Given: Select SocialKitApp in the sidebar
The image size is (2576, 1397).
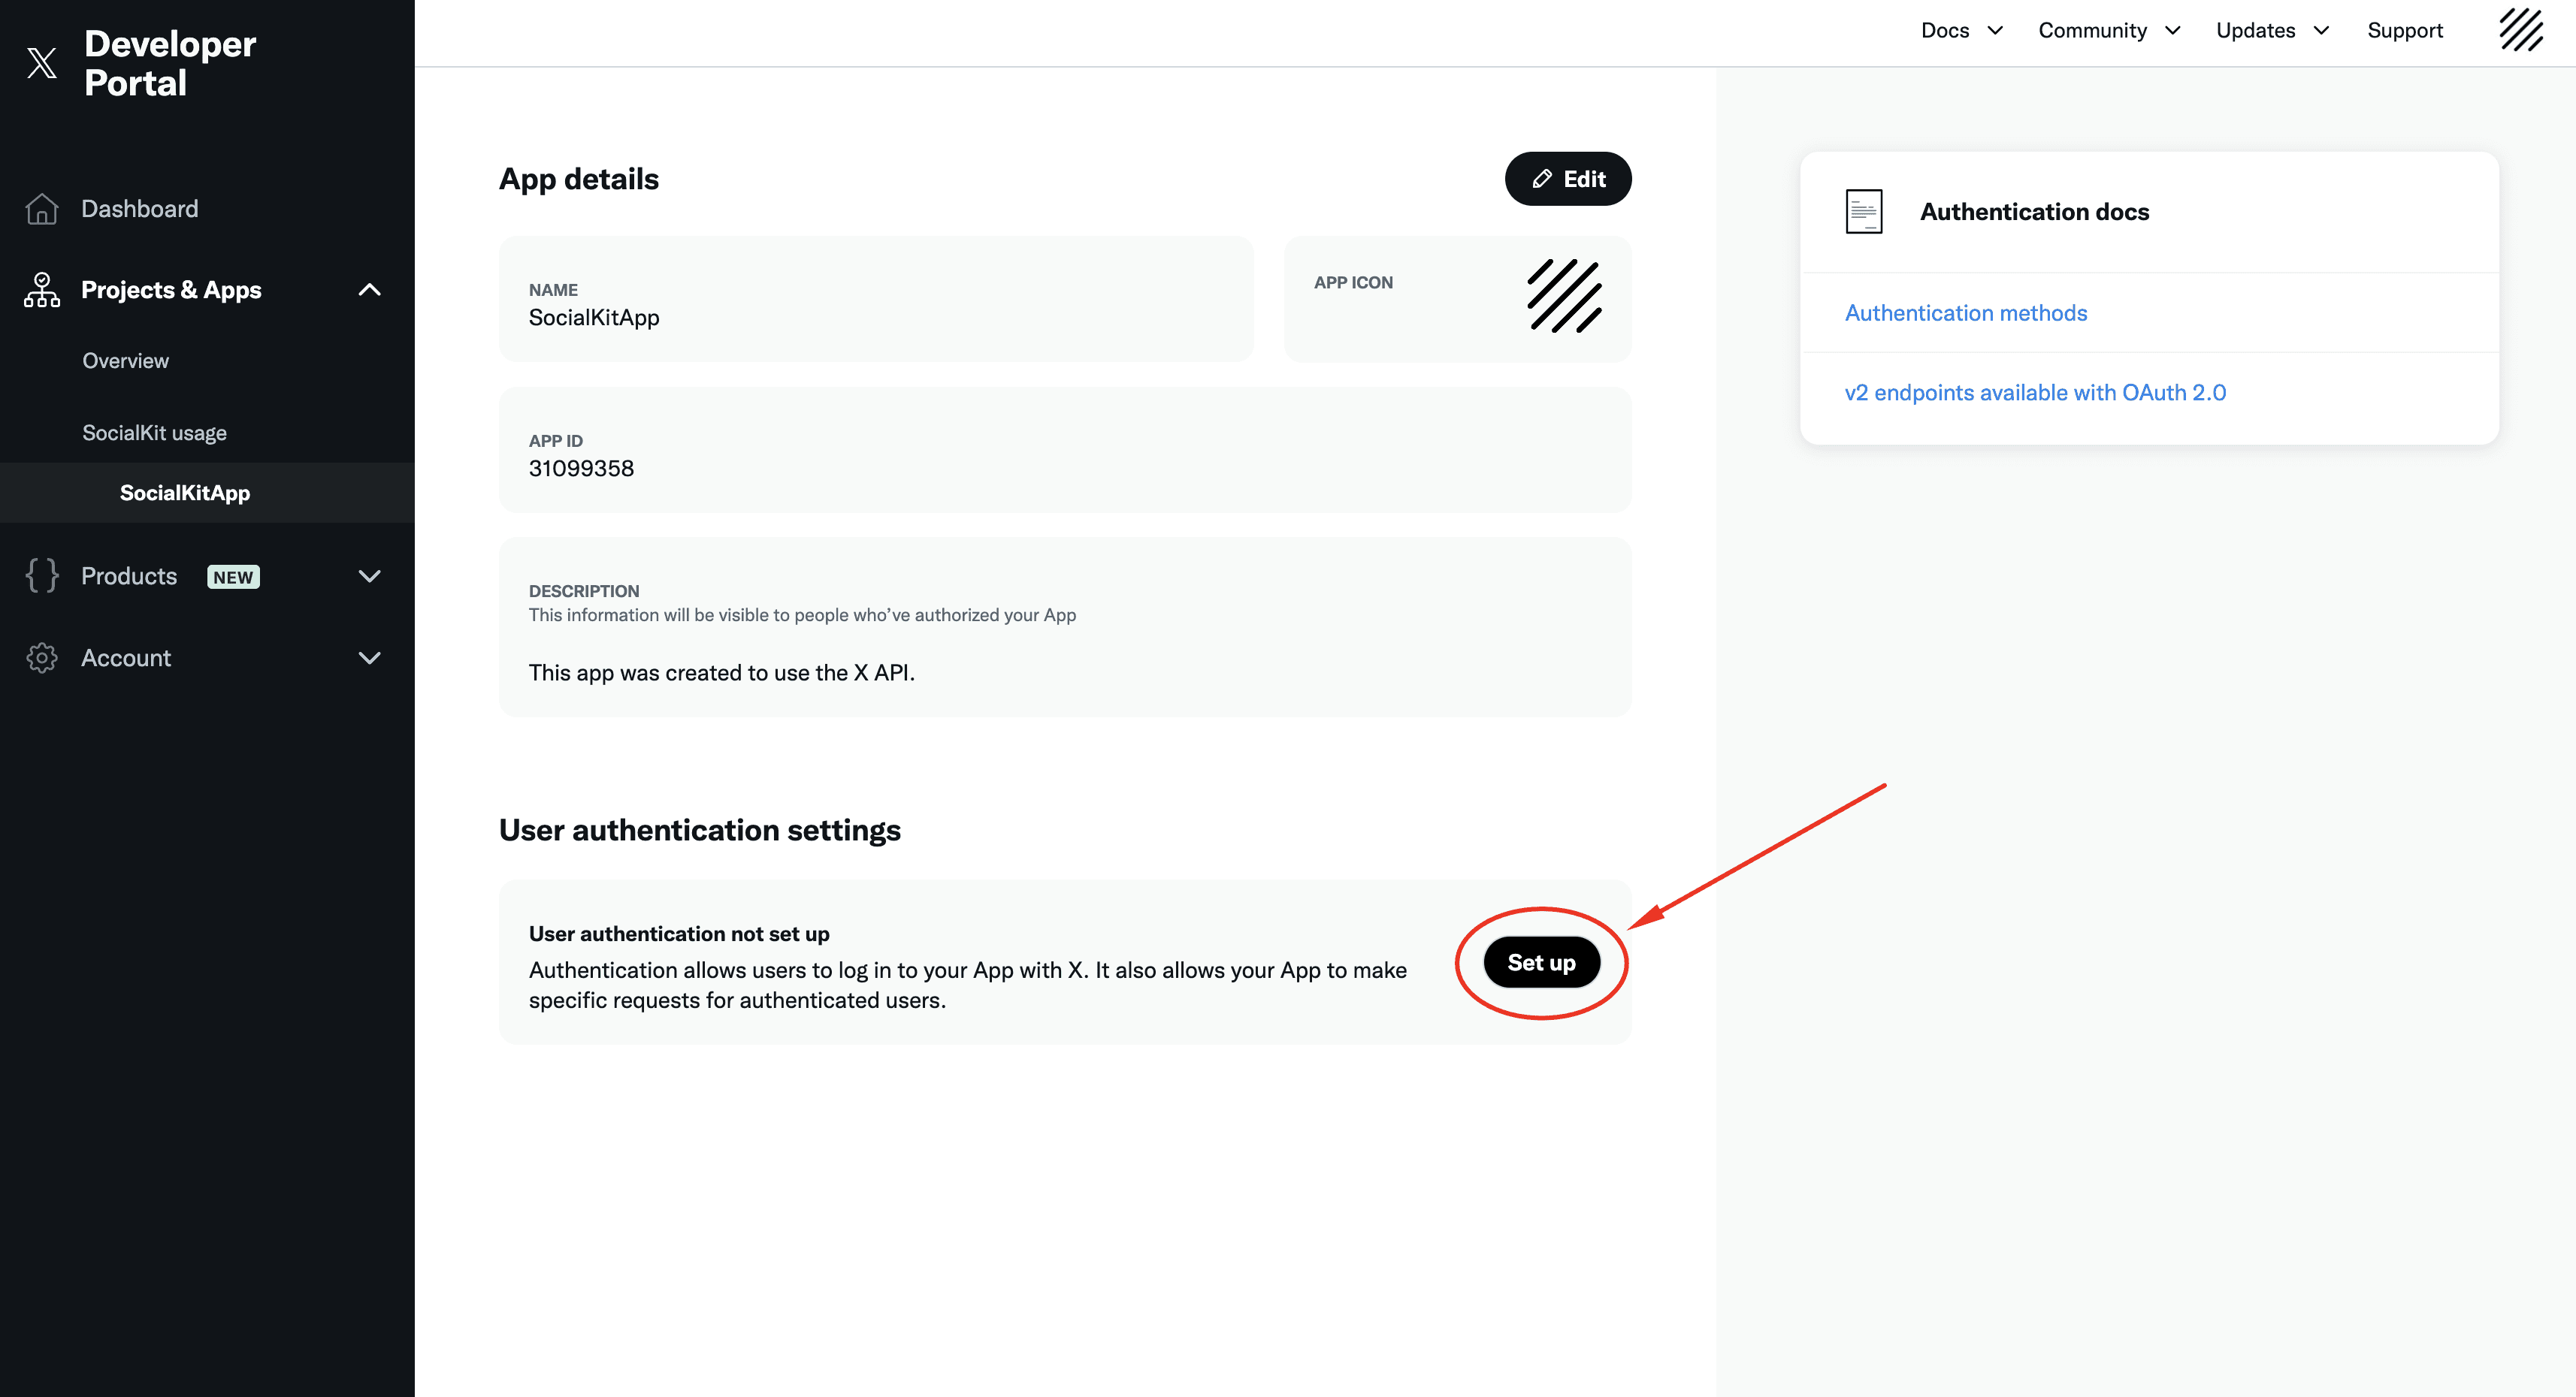Looking at the screenshot, I should [x=185, y=493].
